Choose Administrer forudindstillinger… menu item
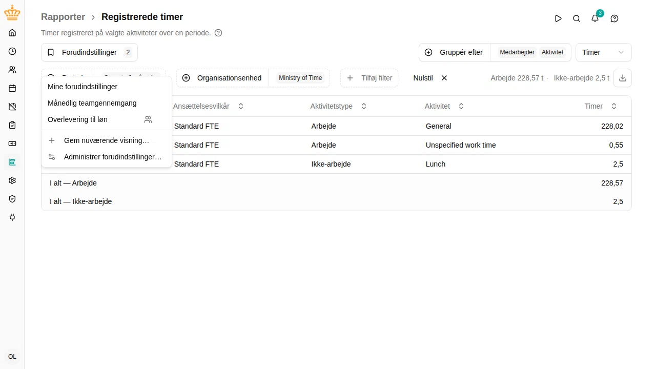This screenshot has width=656, height=369. pyautogui.click(x=107, y=157)
